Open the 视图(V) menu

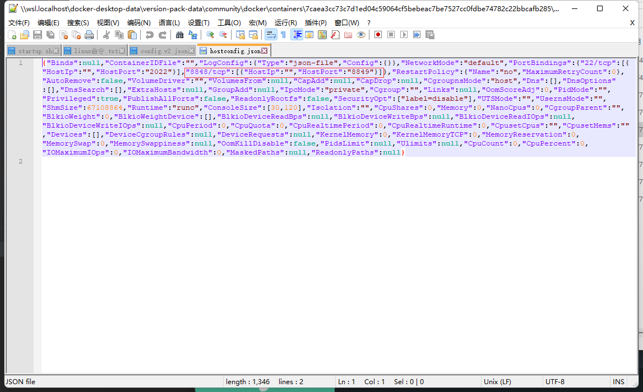tap(108, 23)
